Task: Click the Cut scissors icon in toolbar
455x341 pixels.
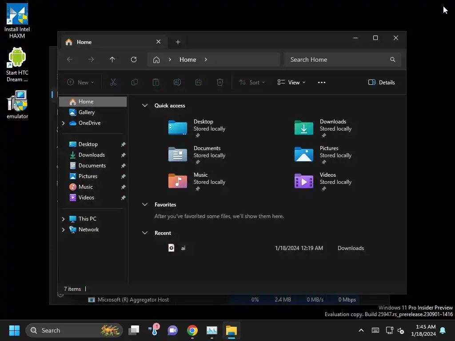Action: click(113, 82)
